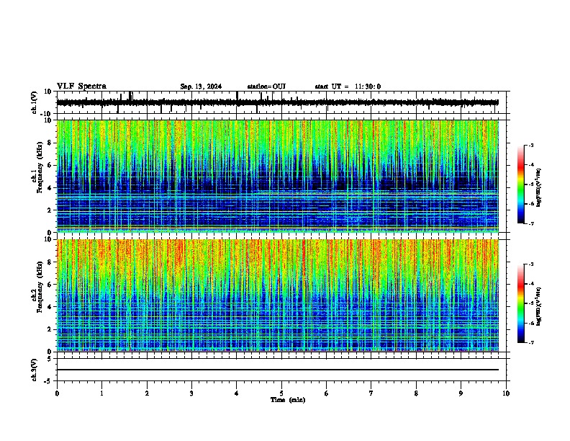Click the "4" kHz tick on ch.1 spectrogram axis

50,188
